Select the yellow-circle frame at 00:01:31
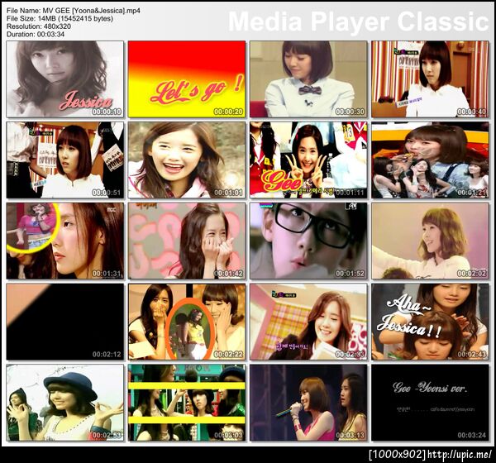Image resolution: width=496 pixels, height=463 pixels. (64, 241)
